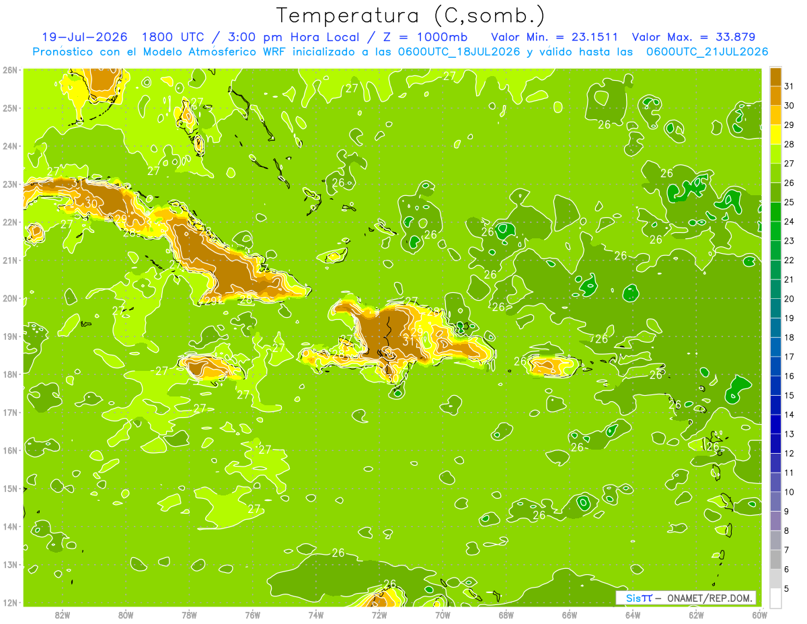Click the legend value 12
This screenshot has height=624, width=807.
click(x=790, y=454)
